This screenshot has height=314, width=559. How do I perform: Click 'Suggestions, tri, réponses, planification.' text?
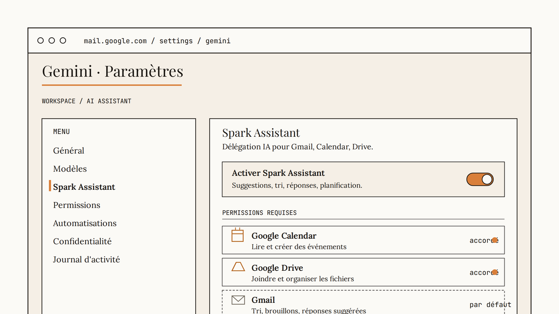[x=297, y=185]
